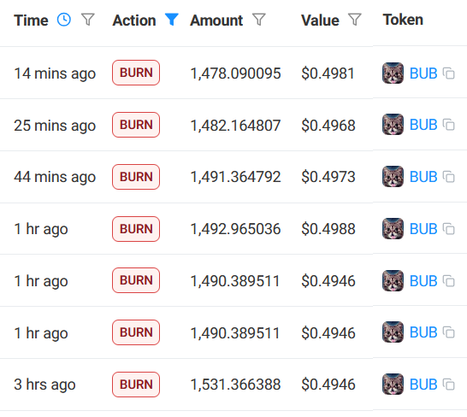The image size is (467, 417).
Task: Select value $0.4988
Action: 328,229
